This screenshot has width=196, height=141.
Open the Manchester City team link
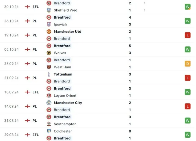point(68,103)
